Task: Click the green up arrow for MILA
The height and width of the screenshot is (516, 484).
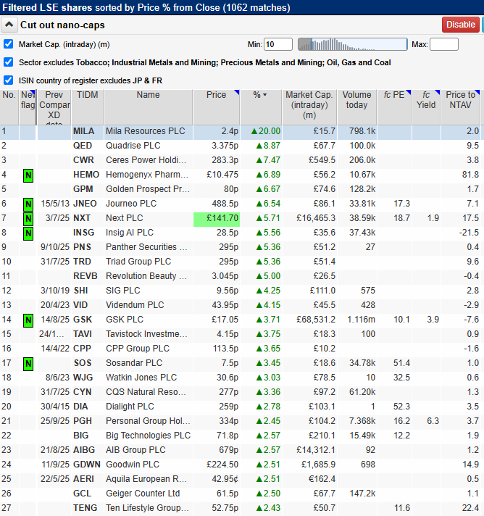Action: pos(254,131)
